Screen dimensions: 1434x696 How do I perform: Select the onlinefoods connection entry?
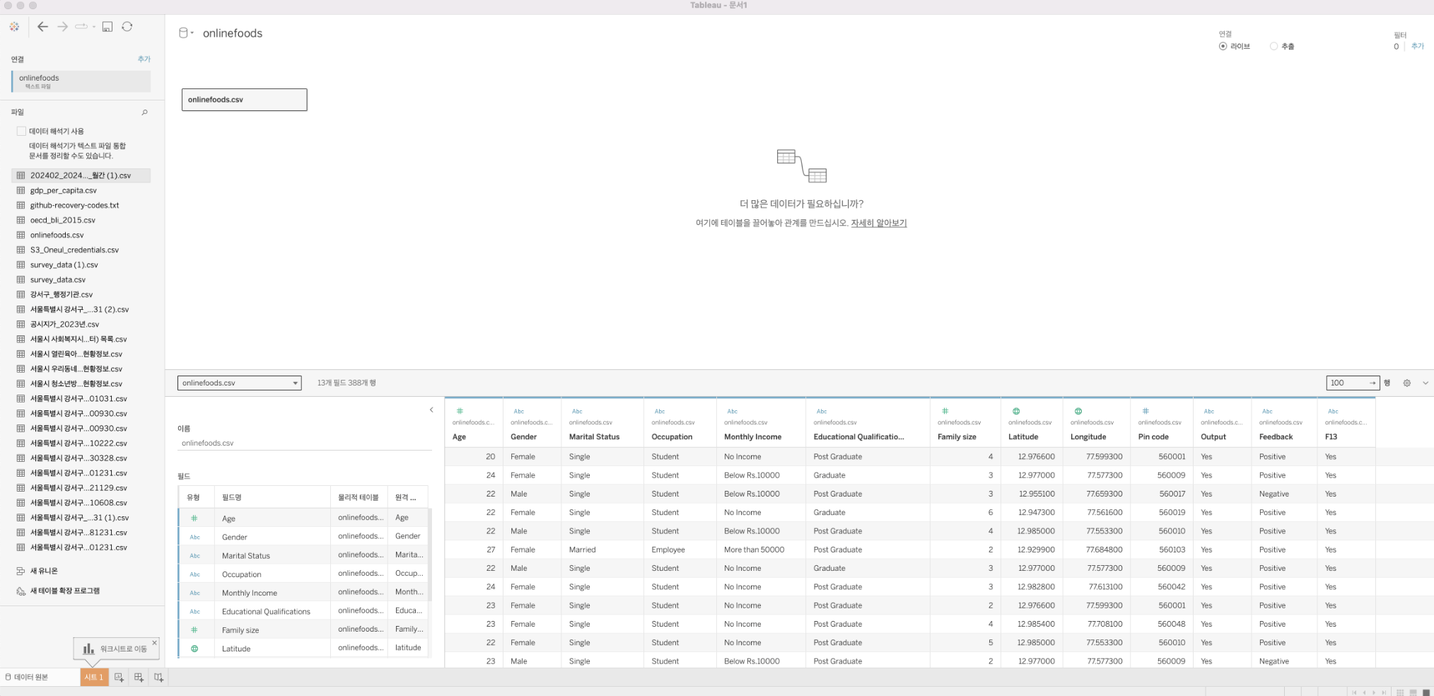click(x=81, y=81)
